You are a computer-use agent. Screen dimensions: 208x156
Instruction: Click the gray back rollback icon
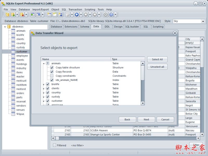95,15
